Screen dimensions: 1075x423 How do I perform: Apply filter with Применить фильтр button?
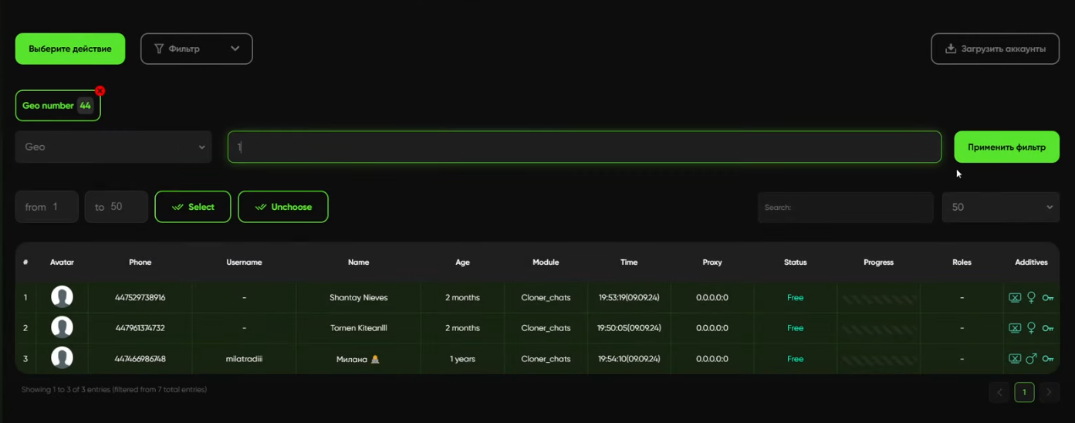click(x=1007, y=147)
